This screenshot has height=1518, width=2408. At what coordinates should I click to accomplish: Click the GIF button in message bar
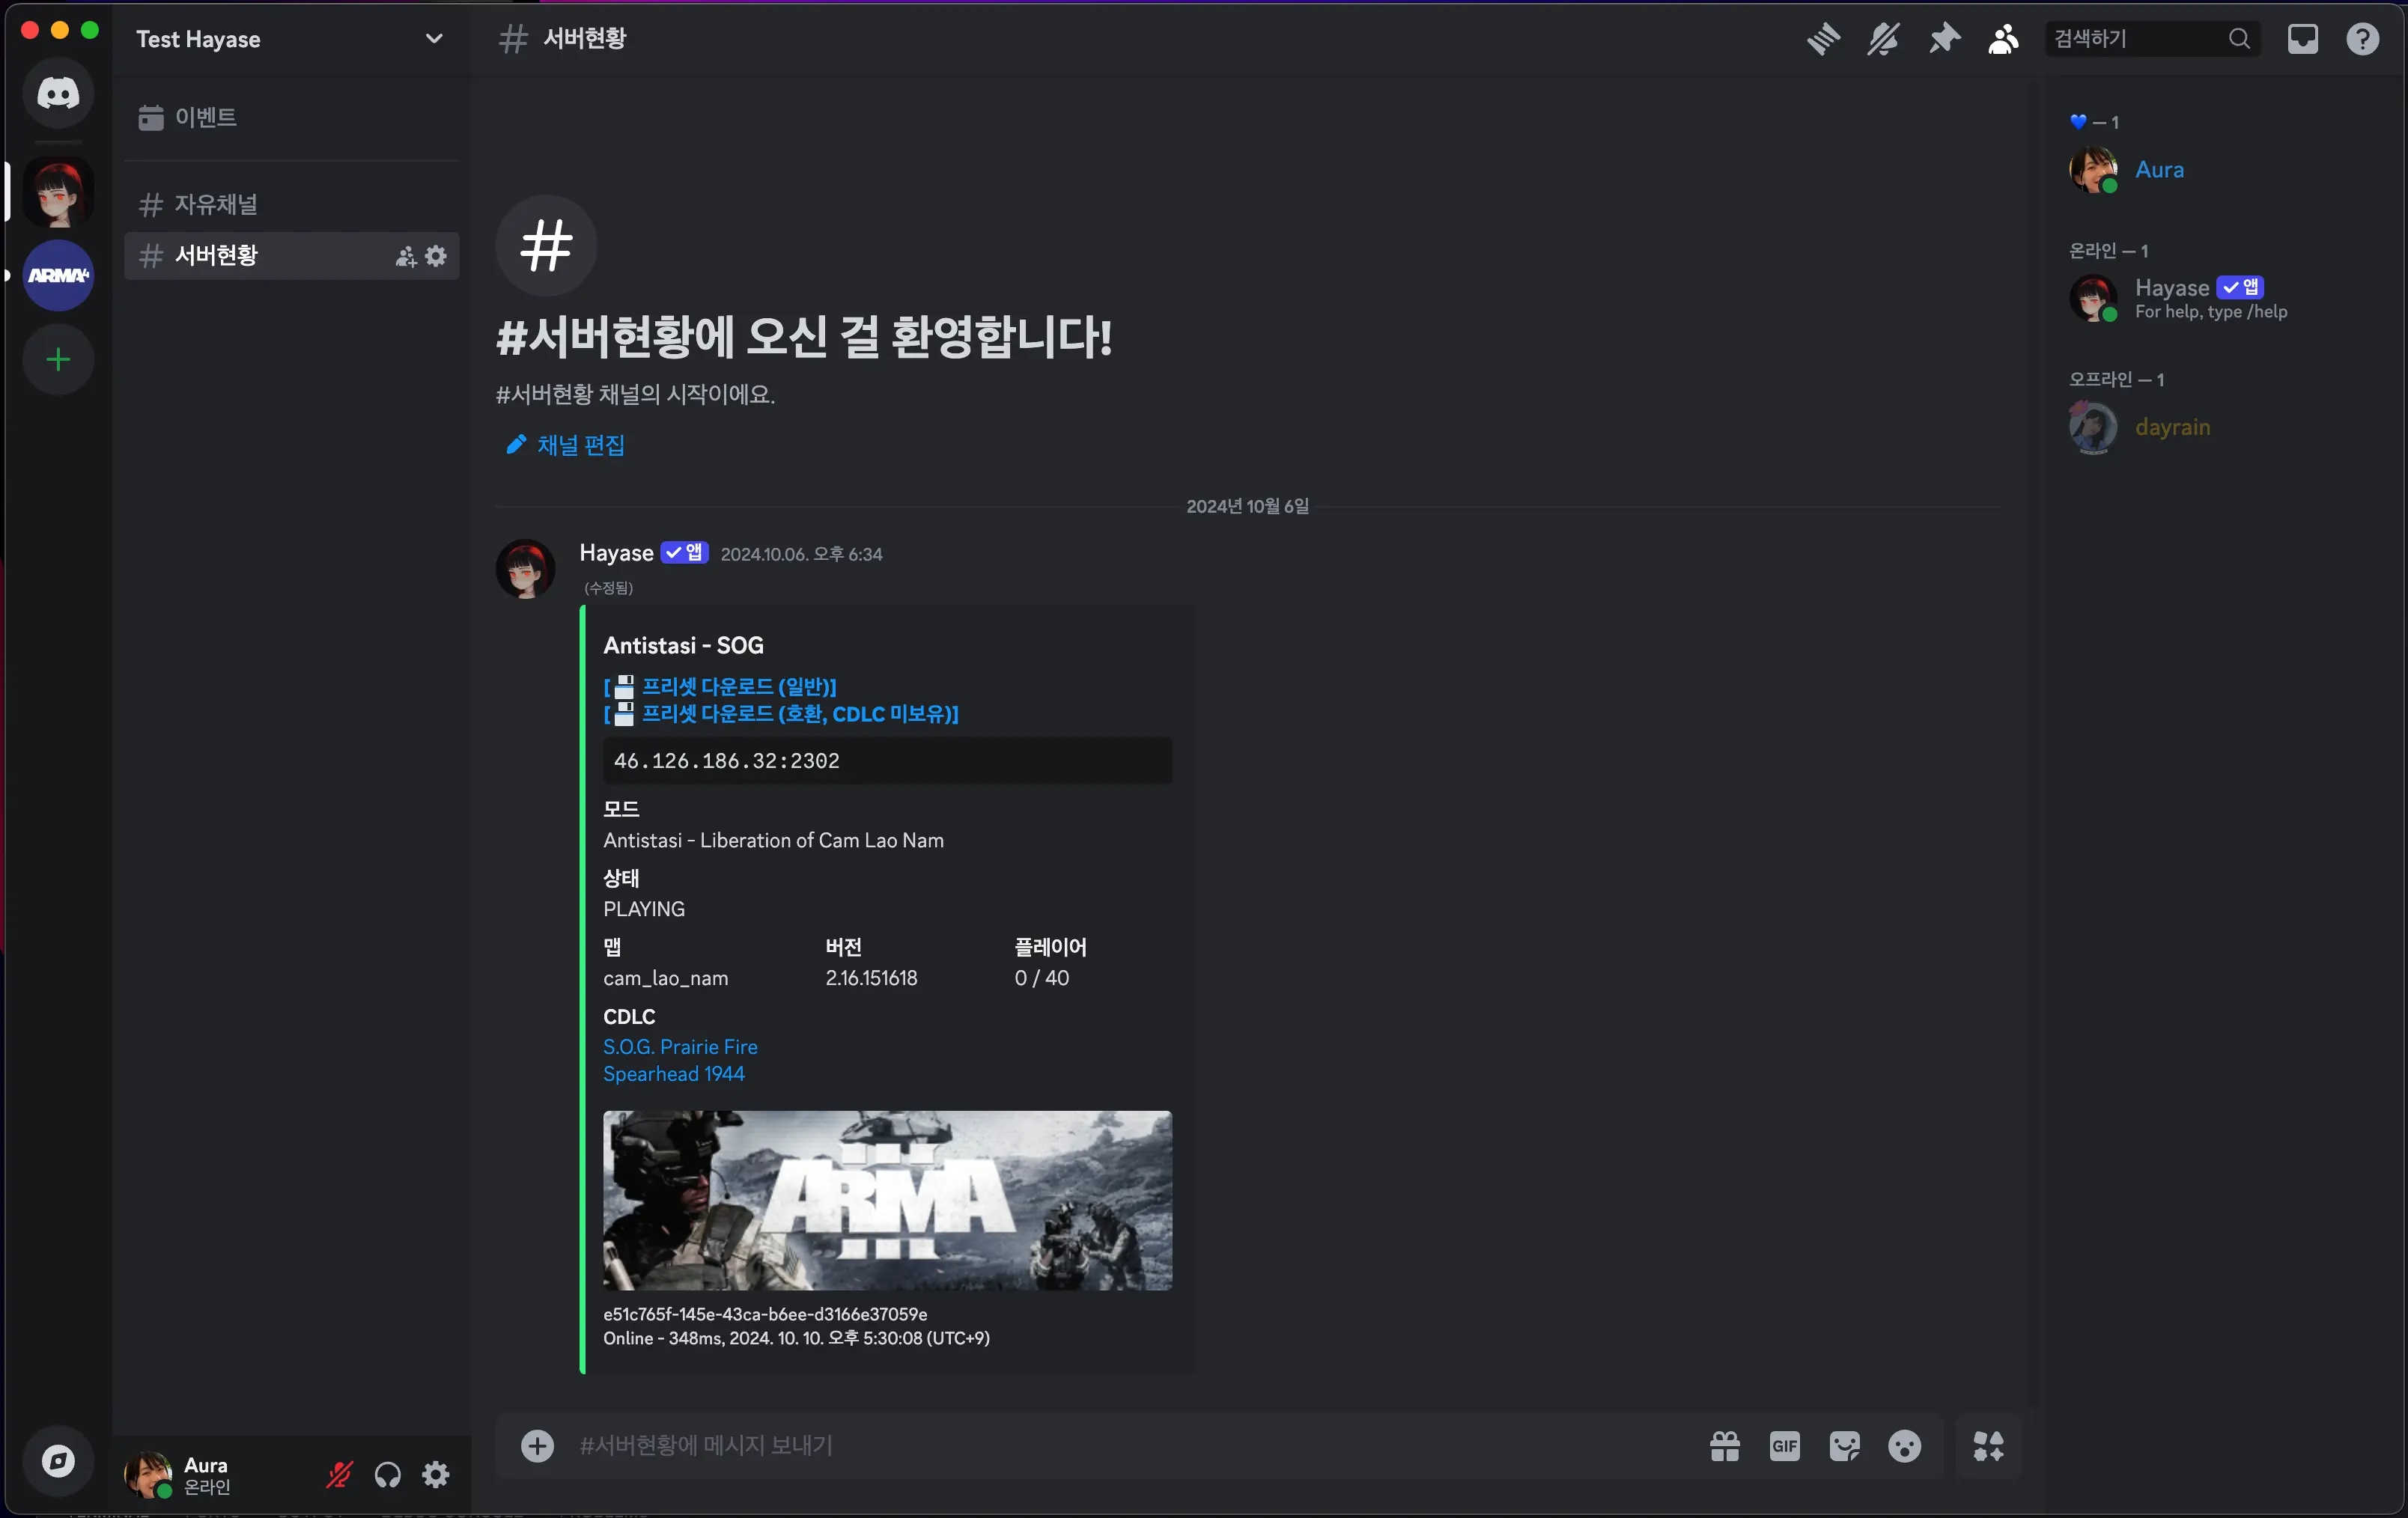coord(1784,1445)
